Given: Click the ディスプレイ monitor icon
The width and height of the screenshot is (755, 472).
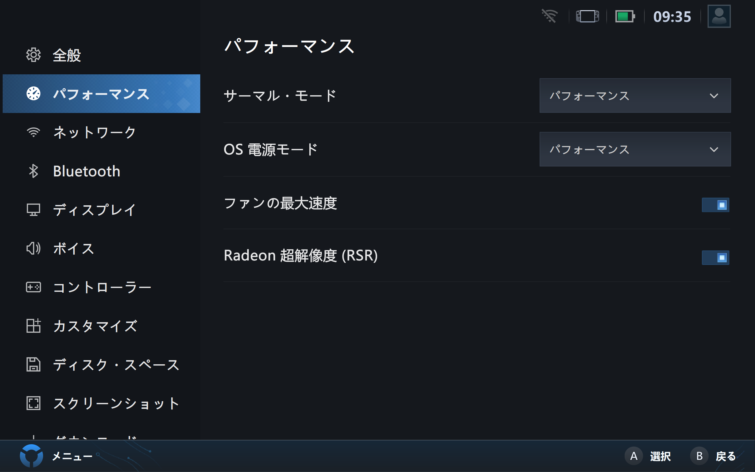Looking at the screenshot, I should [33, 210].
